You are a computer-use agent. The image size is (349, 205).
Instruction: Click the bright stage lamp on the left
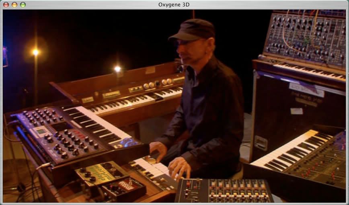(x=35, y=52)
